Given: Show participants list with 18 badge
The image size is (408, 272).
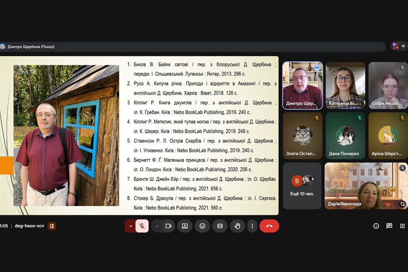Looking at the screenshot, I should pos(399,46).
